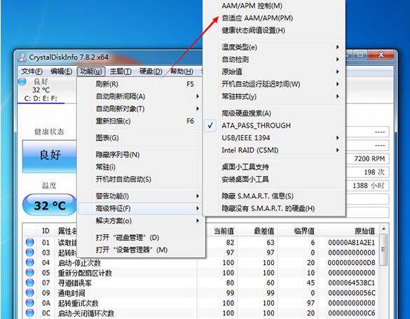Click raw value 00000A81A2E1
The width and height of the screenshot is (410, 319).
[x=351, y=243]
